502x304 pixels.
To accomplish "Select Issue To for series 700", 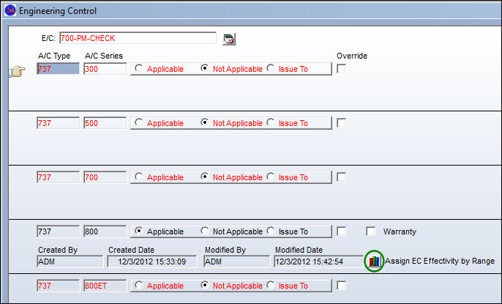I will click(x=271, y=177).
